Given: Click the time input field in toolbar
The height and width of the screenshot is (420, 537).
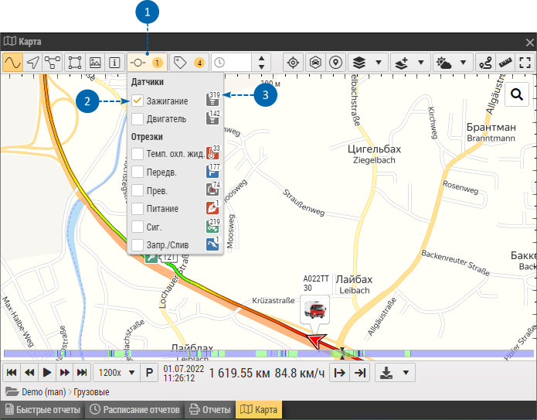Looking at the screenshot, I should pyautogui.click(x=232, y=63).
